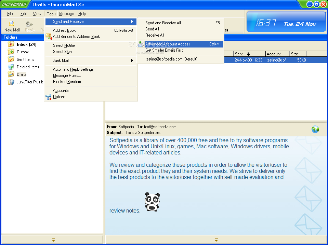
Task: Open Blocked Senders
Action: click(91, 82)
